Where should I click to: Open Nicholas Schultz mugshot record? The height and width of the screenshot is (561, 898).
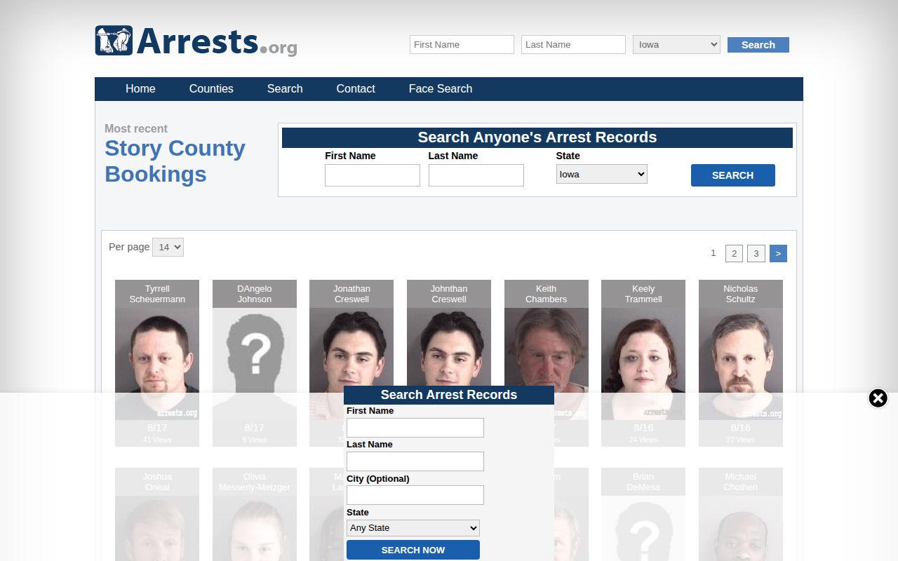(741, 363)
